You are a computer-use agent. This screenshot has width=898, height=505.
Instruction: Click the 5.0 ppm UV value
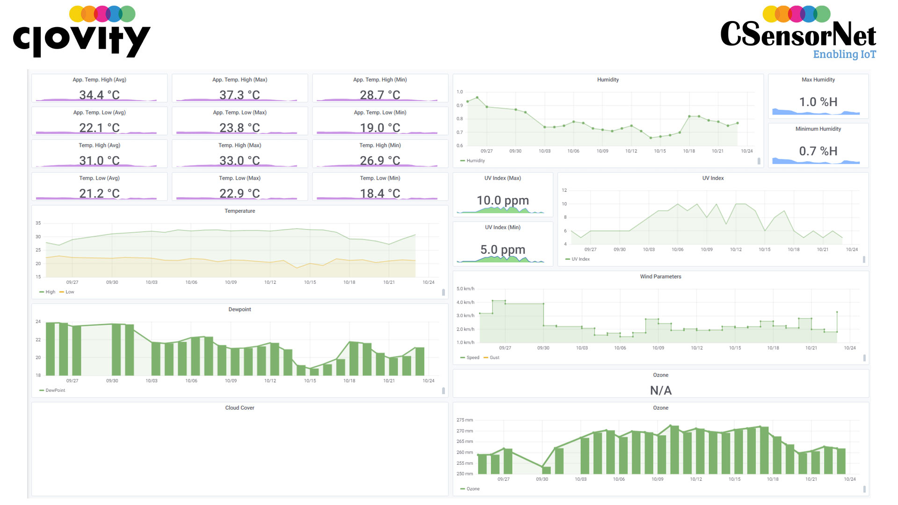(502, 250)
